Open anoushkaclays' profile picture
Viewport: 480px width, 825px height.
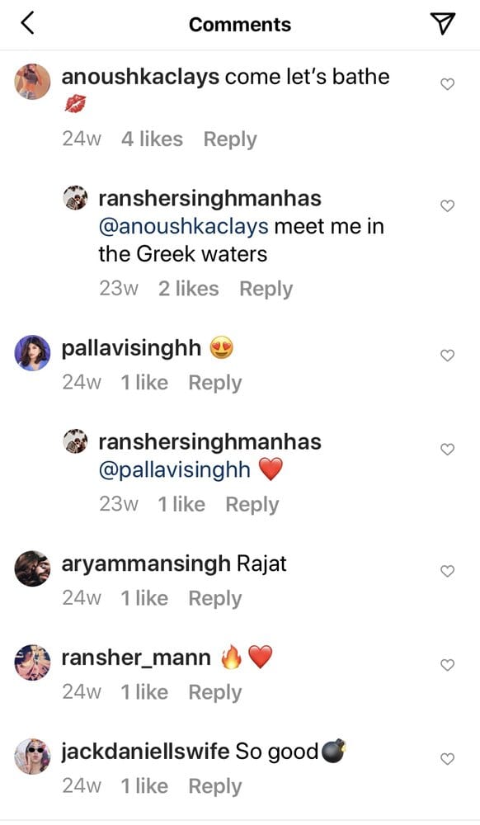pos(32,82)
